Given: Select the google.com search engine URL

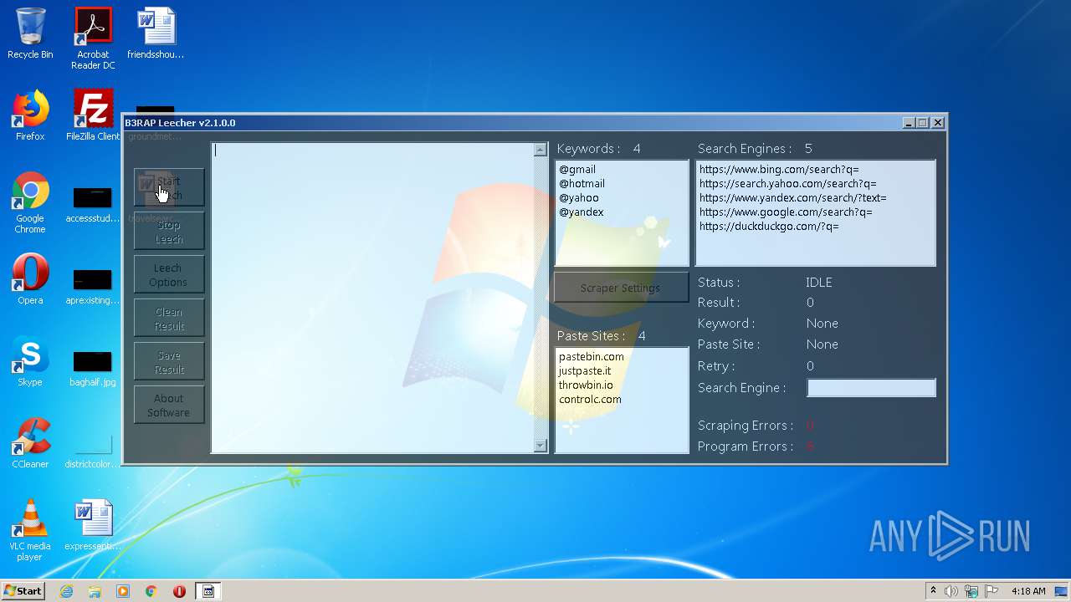Looking at the screenshot, I should (786, 212).
